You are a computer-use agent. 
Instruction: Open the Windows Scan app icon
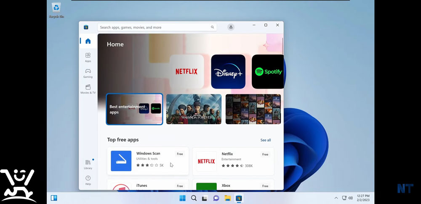pyautogui.click(x=121, y=161)
